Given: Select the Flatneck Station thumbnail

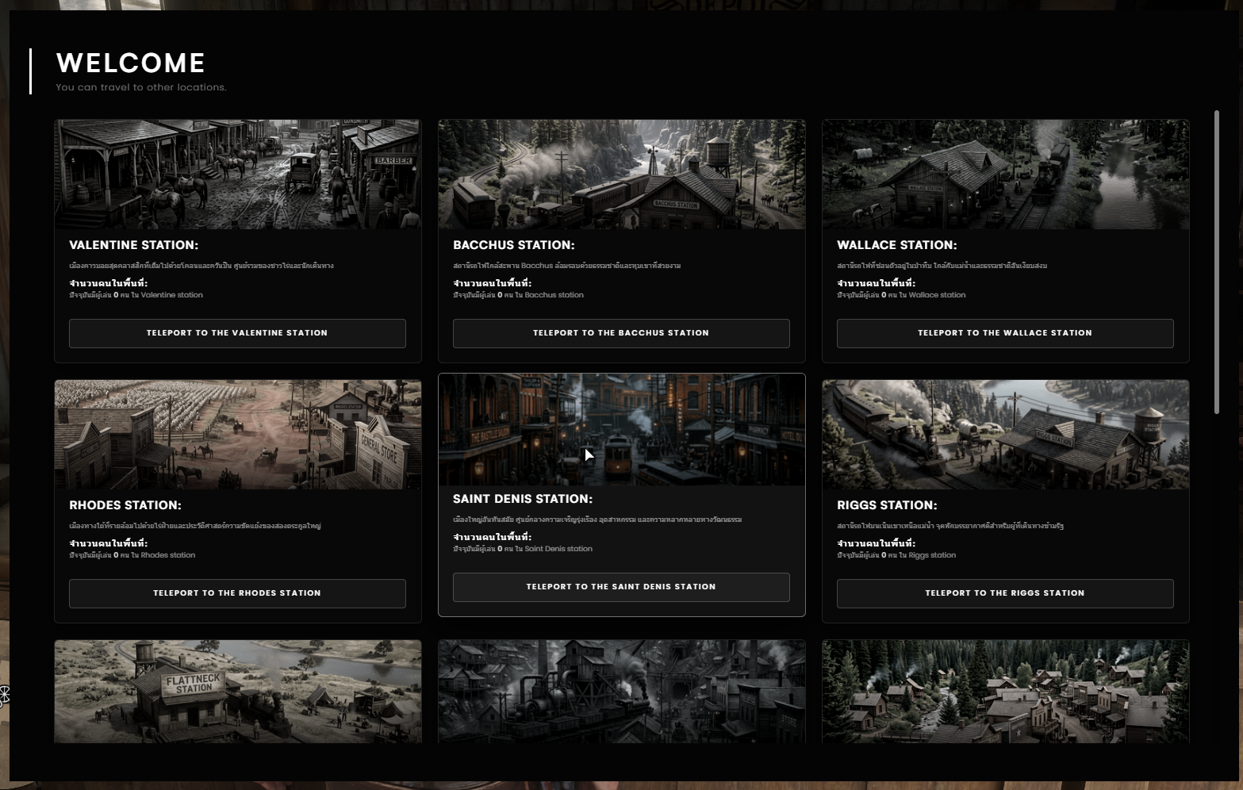Looking at the screenshot, I should [238, 692].
